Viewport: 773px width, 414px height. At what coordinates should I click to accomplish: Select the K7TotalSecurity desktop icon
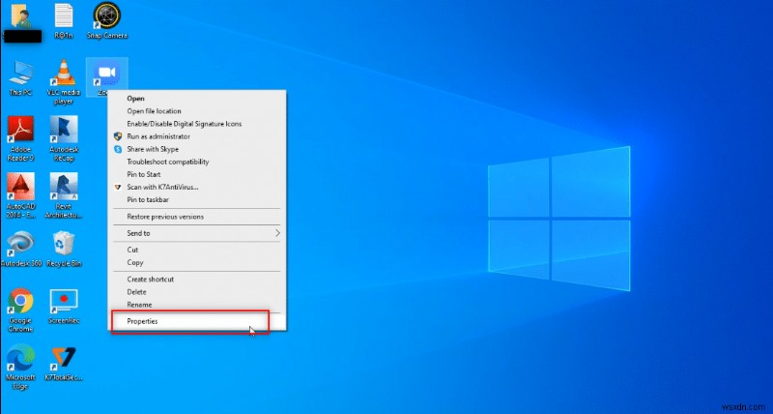64,364
